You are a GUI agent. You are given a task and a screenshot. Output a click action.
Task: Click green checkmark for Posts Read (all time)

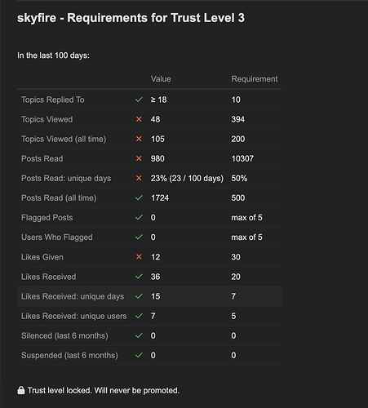[x=139, y=197]
